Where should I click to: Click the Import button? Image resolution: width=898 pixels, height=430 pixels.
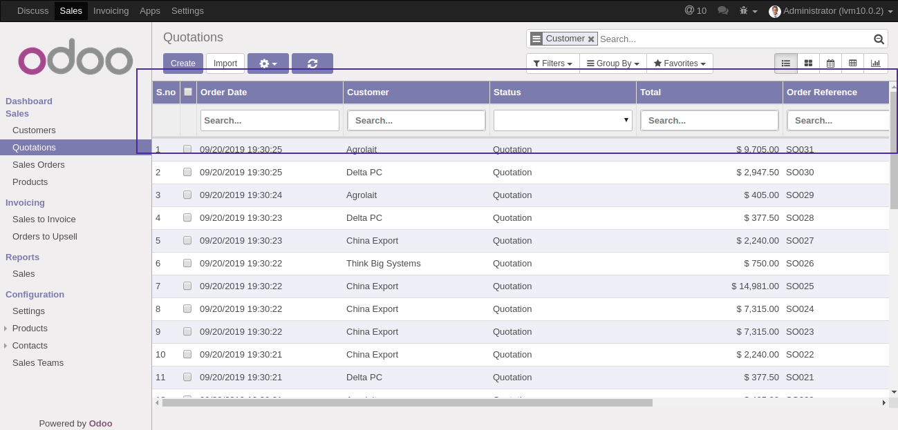click(225, 63)
